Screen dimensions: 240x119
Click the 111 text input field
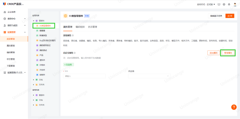coord(84,76)
